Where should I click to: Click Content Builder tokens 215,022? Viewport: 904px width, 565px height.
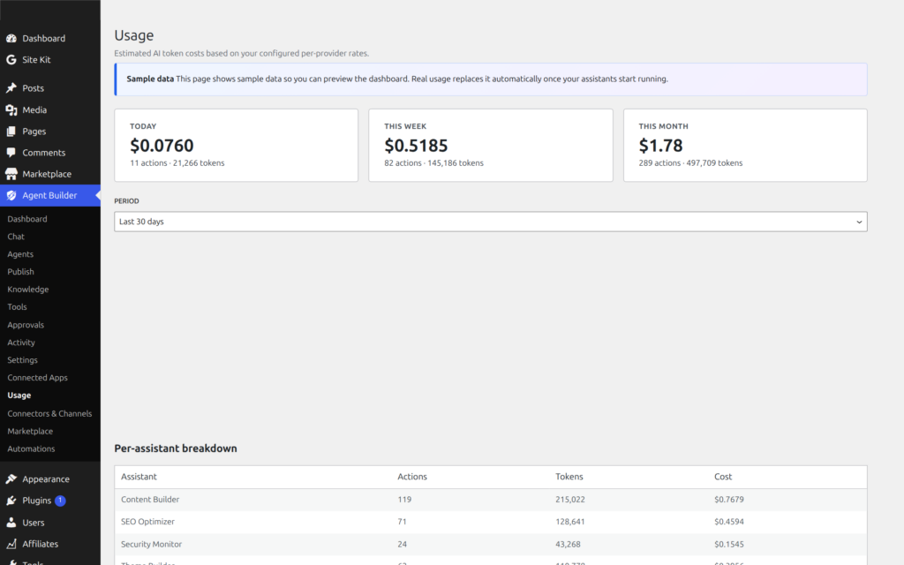pyautogui.click(x=570, y=500)
